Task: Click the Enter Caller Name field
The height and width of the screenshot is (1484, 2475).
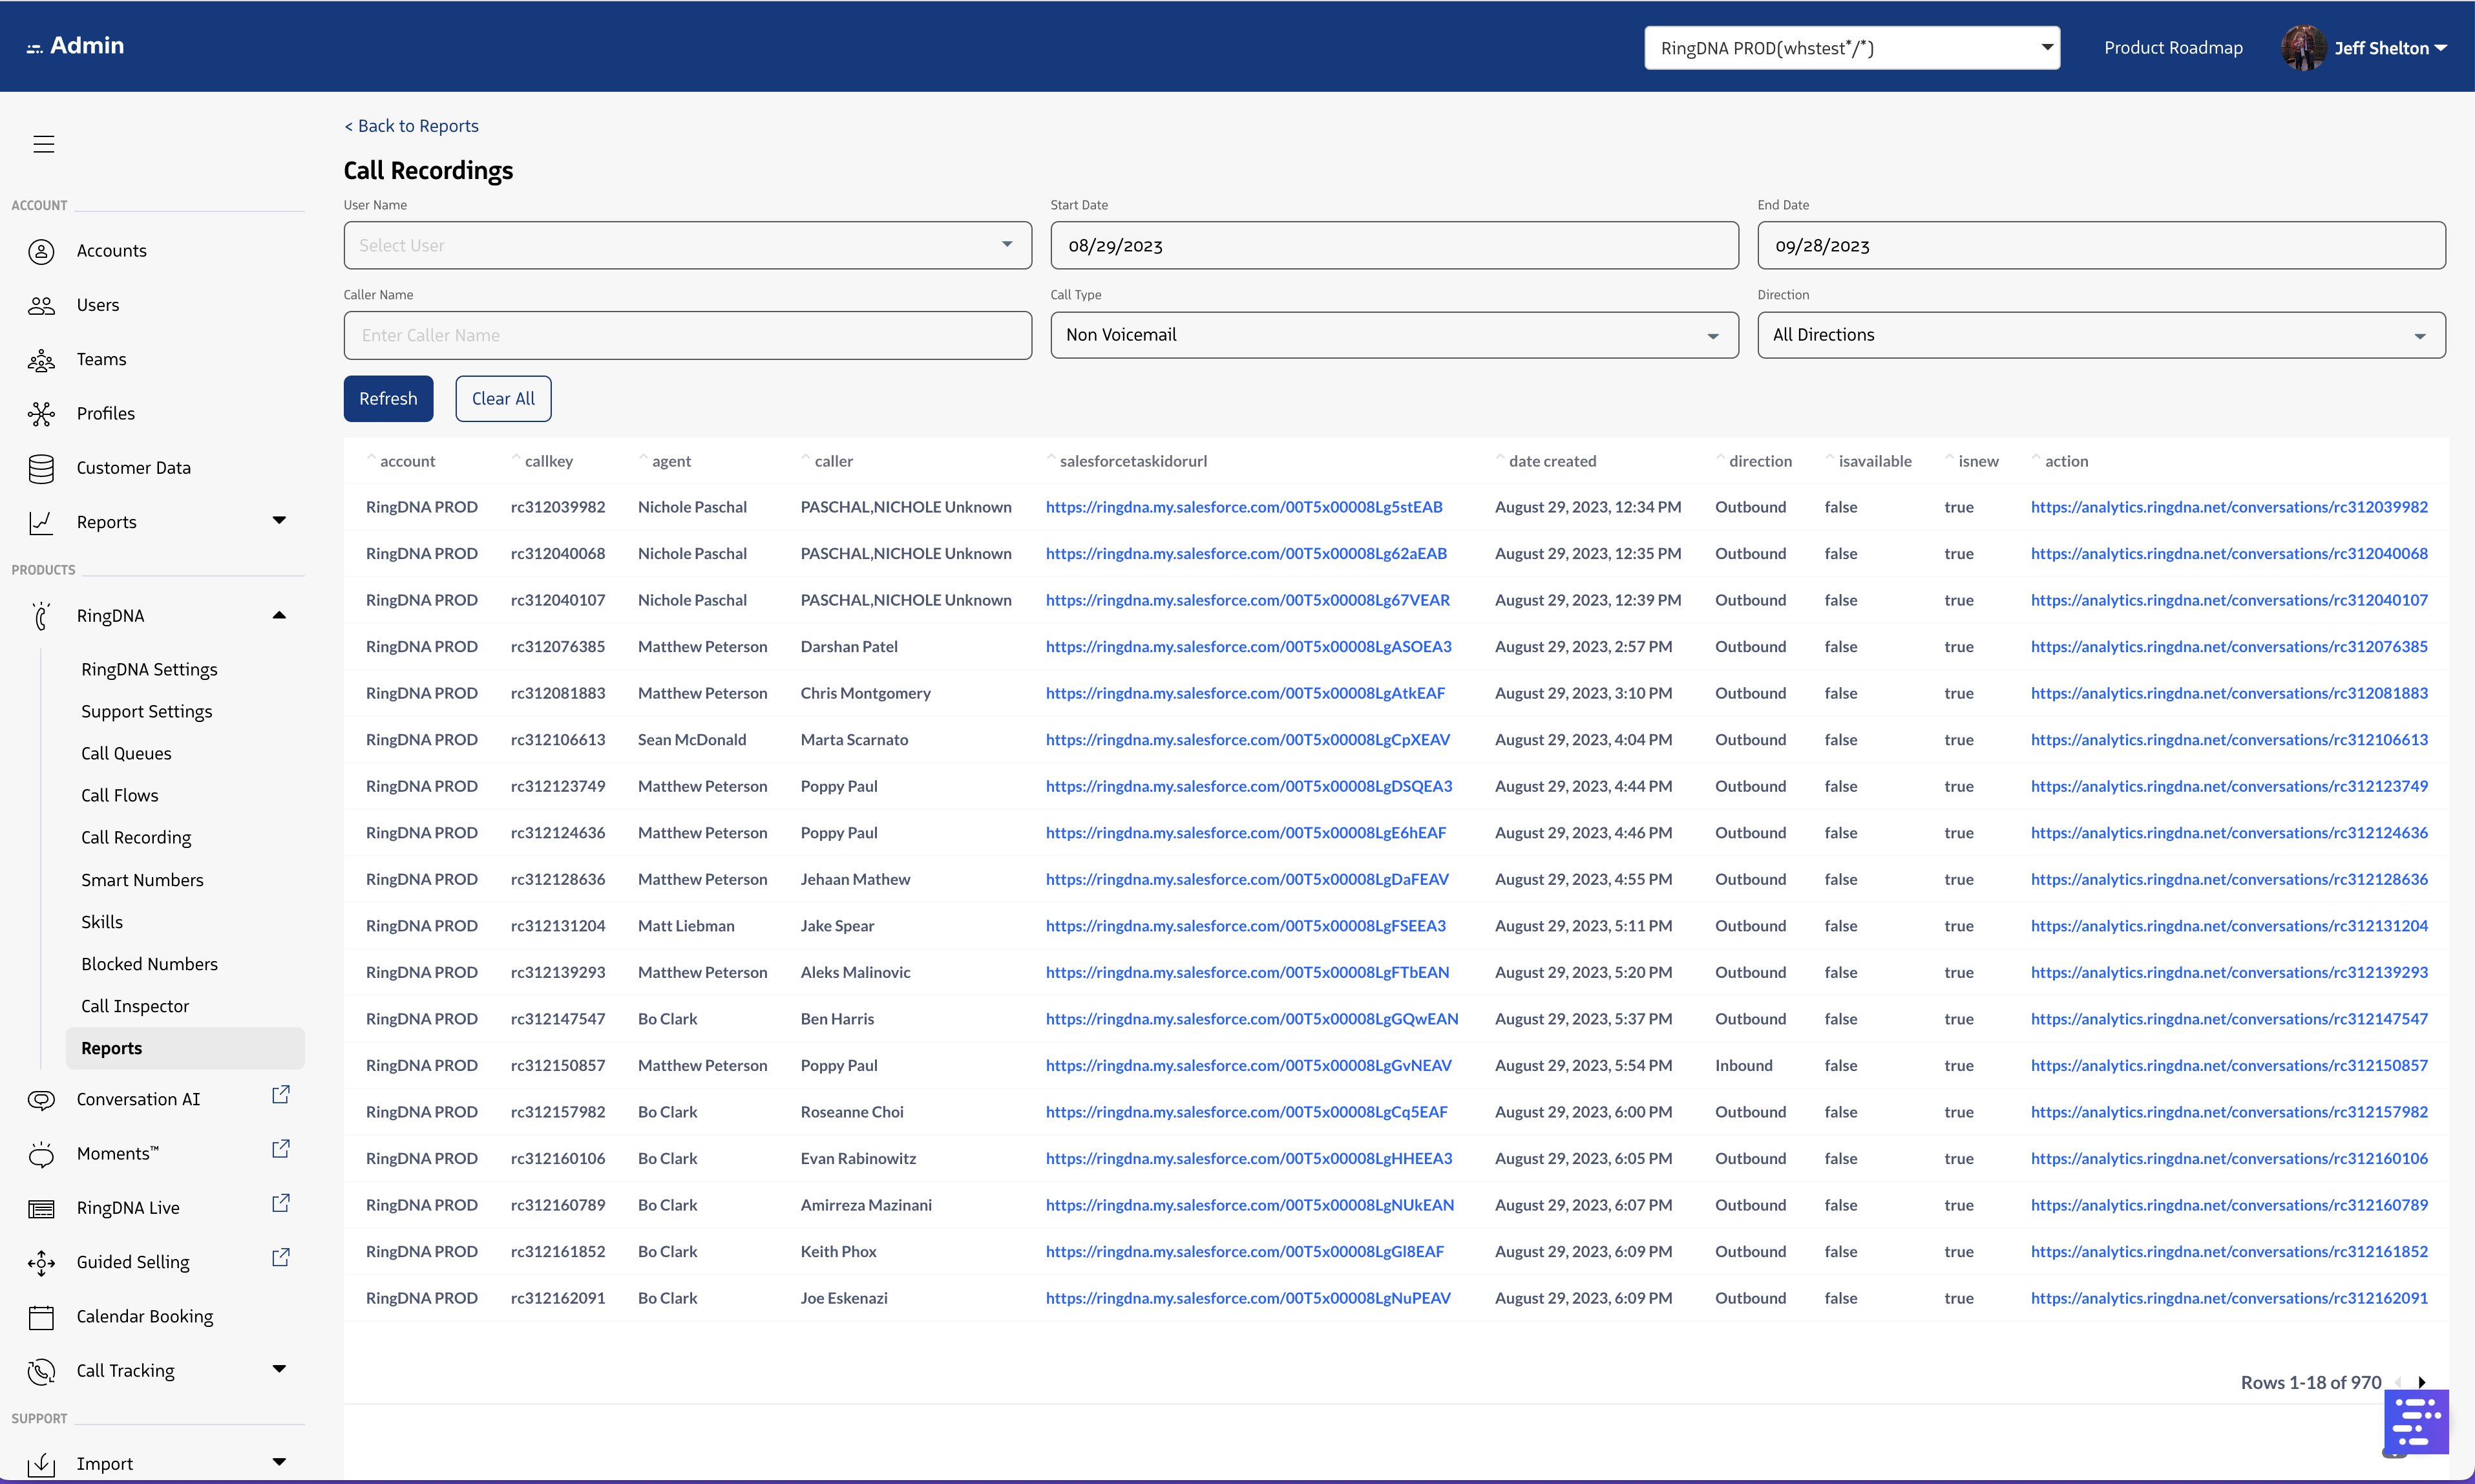Action: click(x=687, y=335)
